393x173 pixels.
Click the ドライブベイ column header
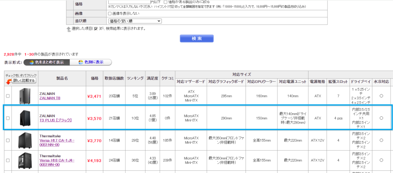[361, 82]
